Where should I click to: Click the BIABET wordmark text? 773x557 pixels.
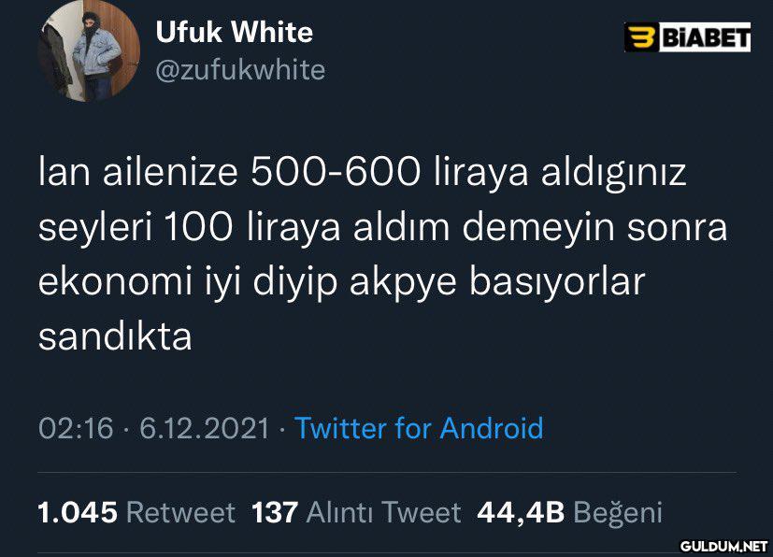(705, 37)
